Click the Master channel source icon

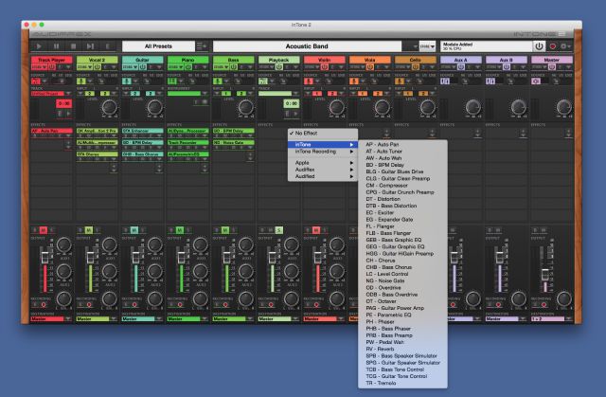(536, 81)
